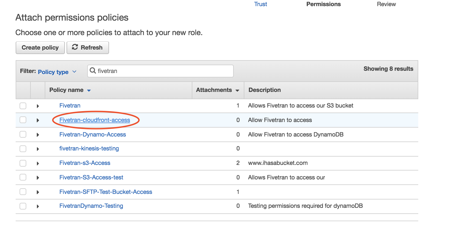Click the www.ihasabucket.com description

278,163
